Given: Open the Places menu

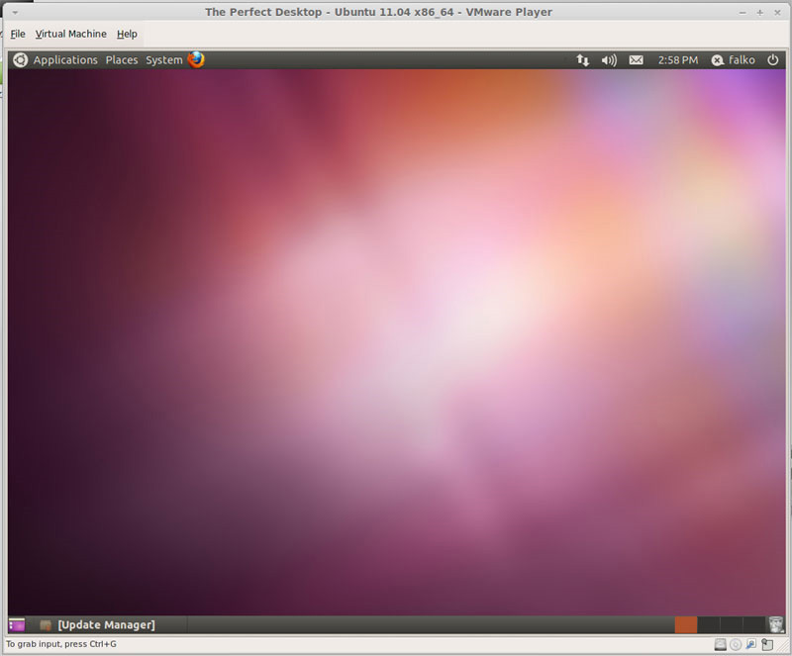Looking at the screenshot, I should click(x=121, y=60).
